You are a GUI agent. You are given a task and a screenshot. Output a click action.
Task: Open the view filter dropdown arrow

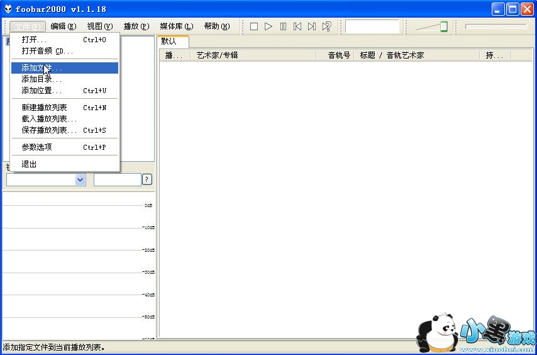tap(80, 180)
